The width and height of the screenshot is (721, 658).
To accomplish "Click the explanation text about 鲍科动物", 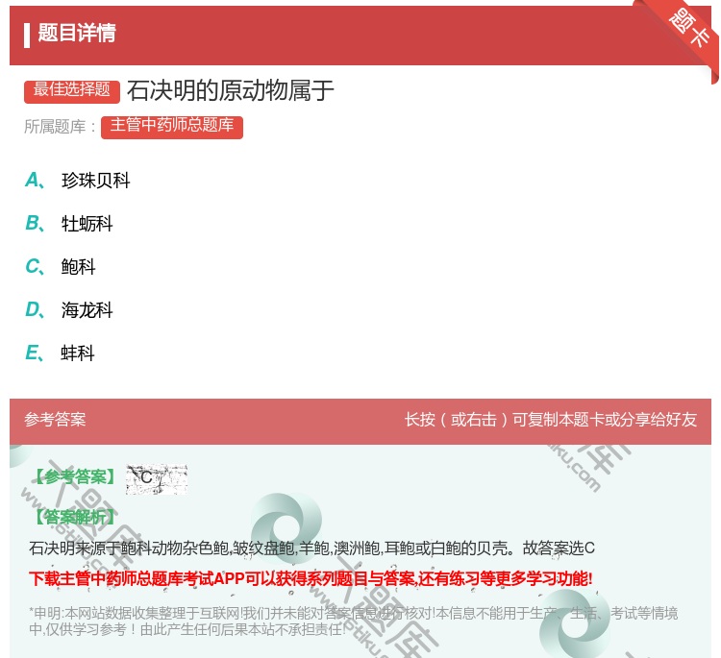I will [x=312, y=548].
